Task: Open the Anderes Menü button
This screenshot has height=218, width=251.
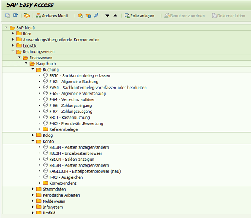Action: coord(52,16)
